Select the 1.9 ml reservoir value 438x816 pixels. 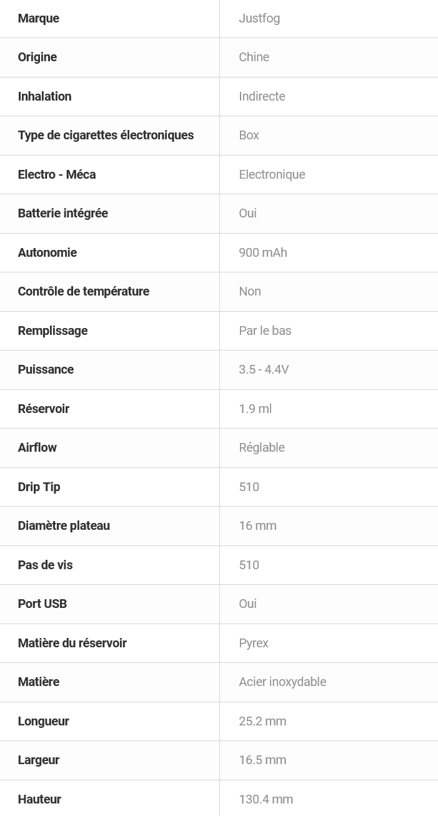coord(255,409)
